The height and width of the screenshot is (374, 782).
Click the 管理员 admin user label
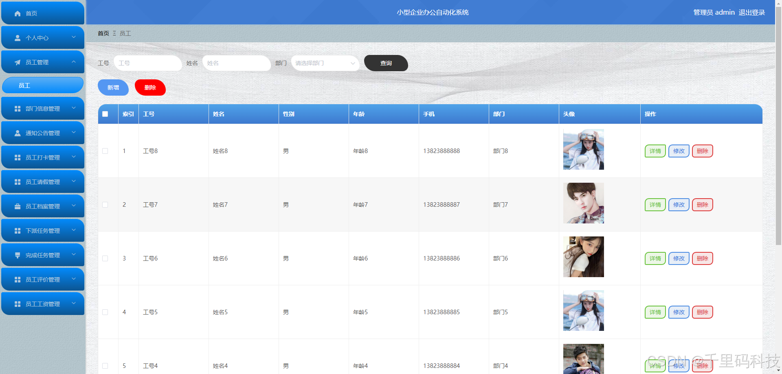(714, 12)
